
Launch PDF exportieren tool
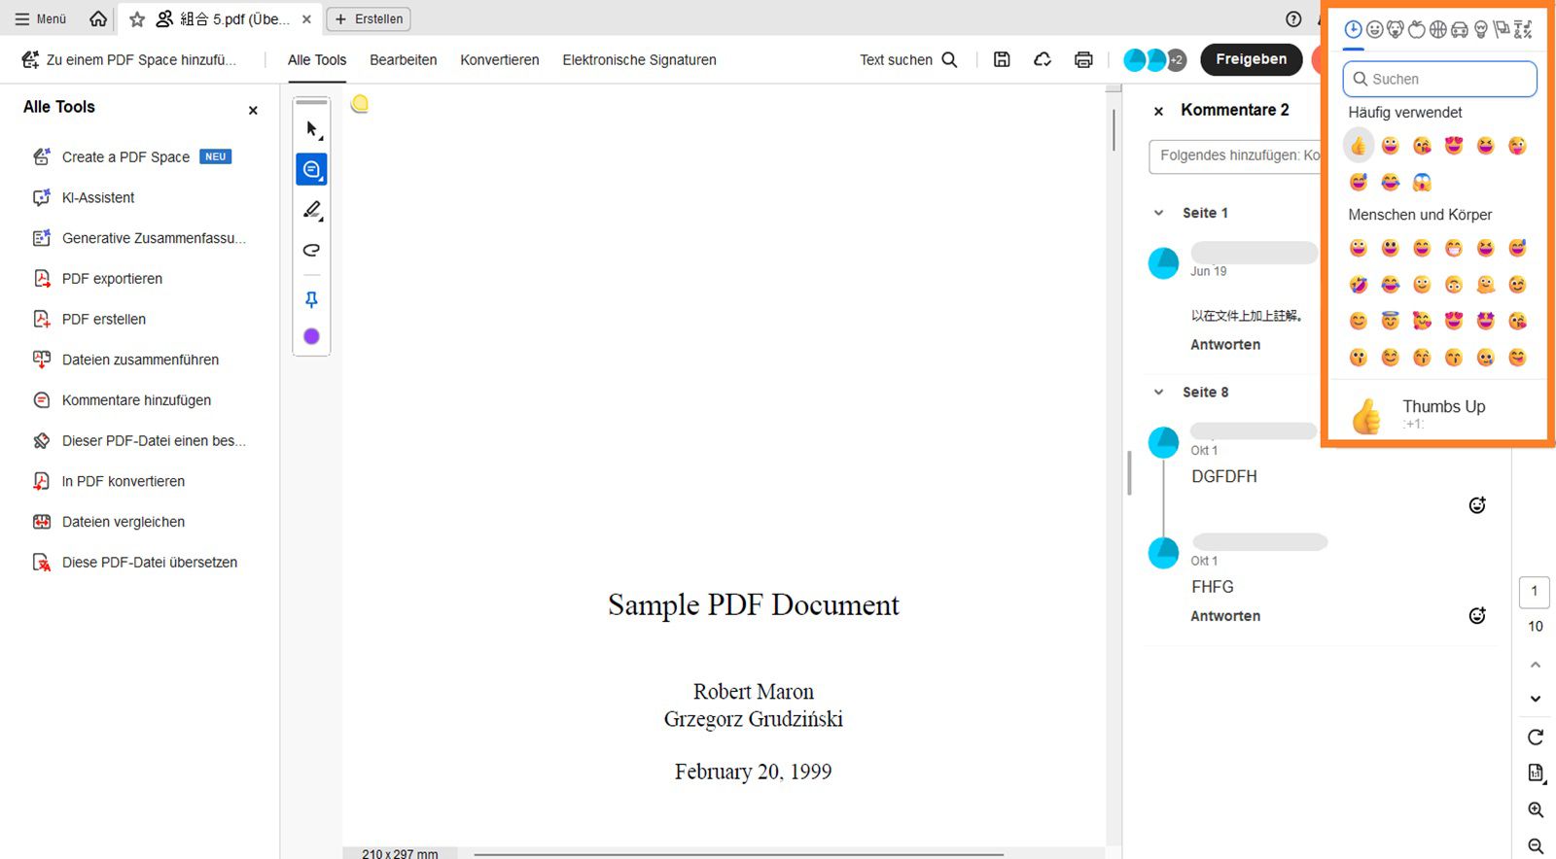click(112, 279)
